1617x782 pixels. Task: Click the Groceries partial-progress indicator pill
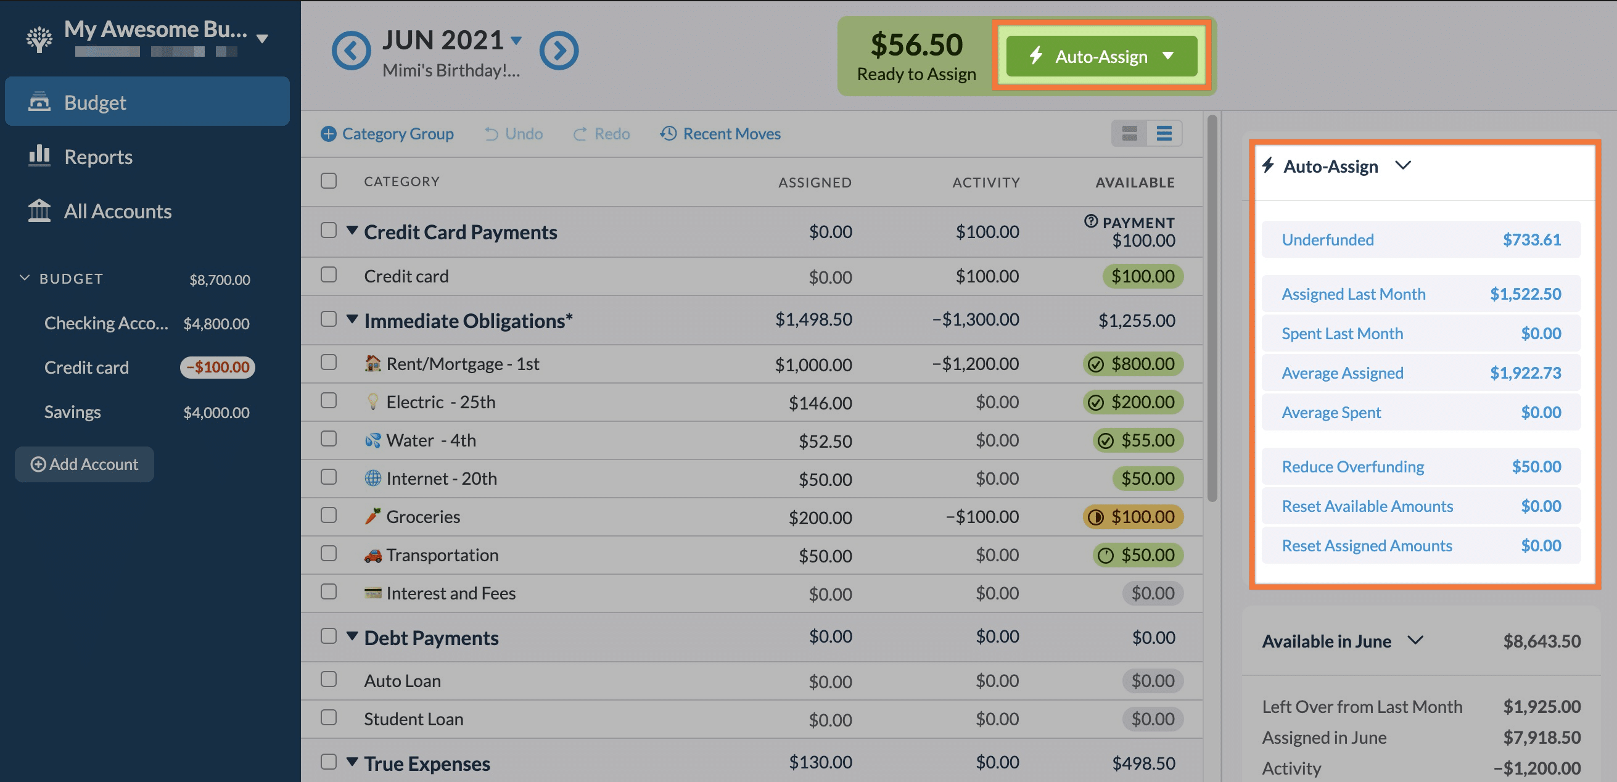coord(1131,517)
